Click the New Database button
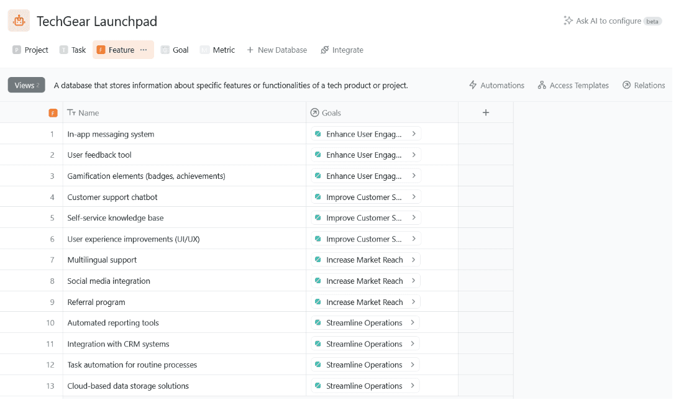The width and height of the screenshot is (676, 405). [276, 50]
